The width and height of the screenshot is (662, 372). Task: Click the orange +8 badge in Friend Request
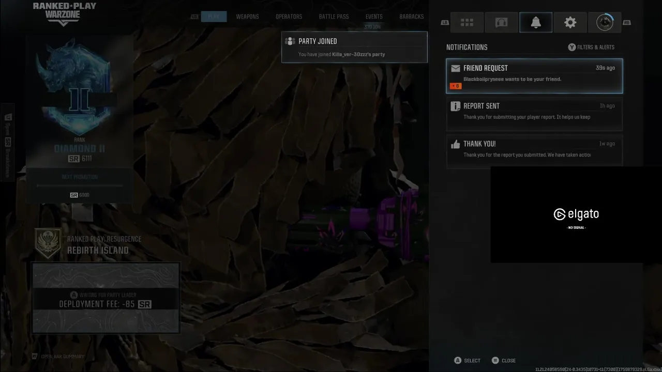tap(456, 86)
